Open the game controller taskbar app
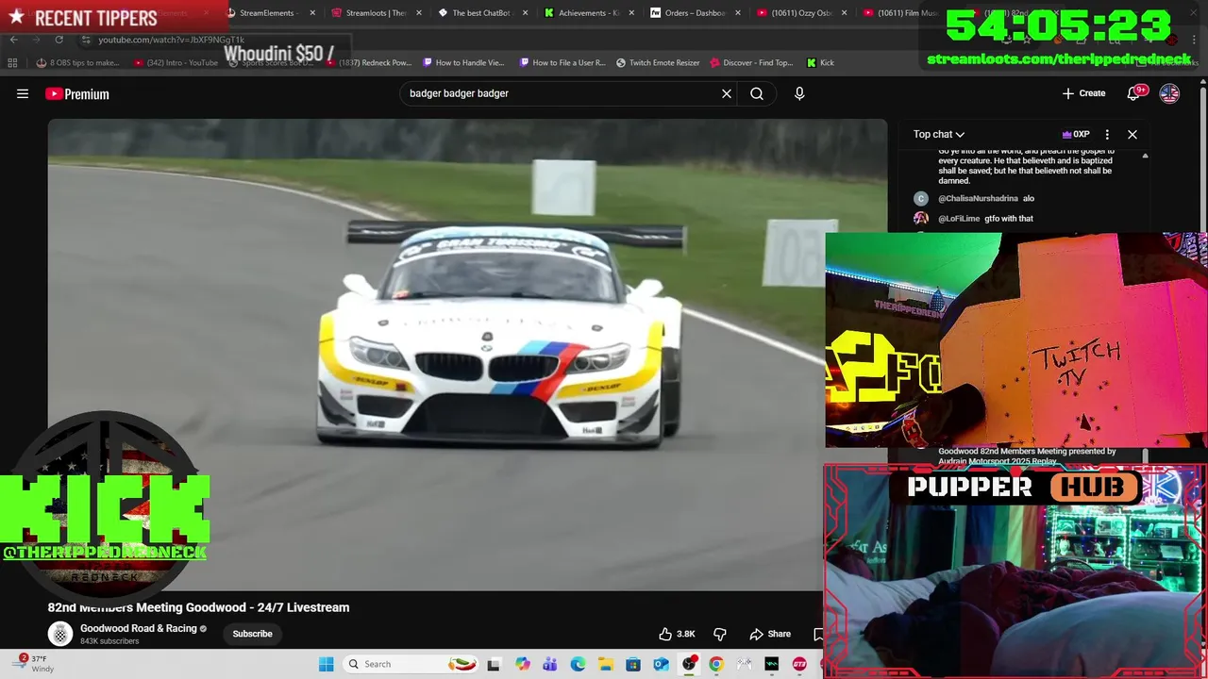The image size is (1208, 679). (744, 664)
